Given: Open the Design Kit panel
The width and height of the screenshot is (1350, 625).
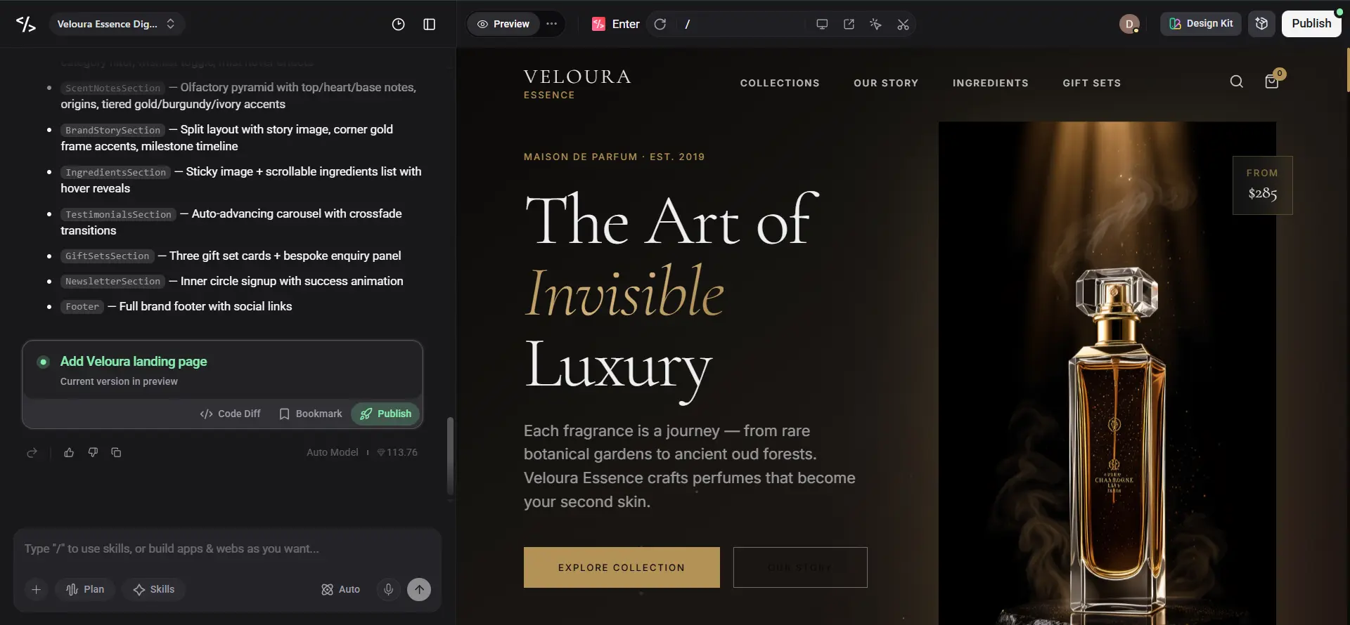Looking at the screenshot, I should pos(1200,23).
